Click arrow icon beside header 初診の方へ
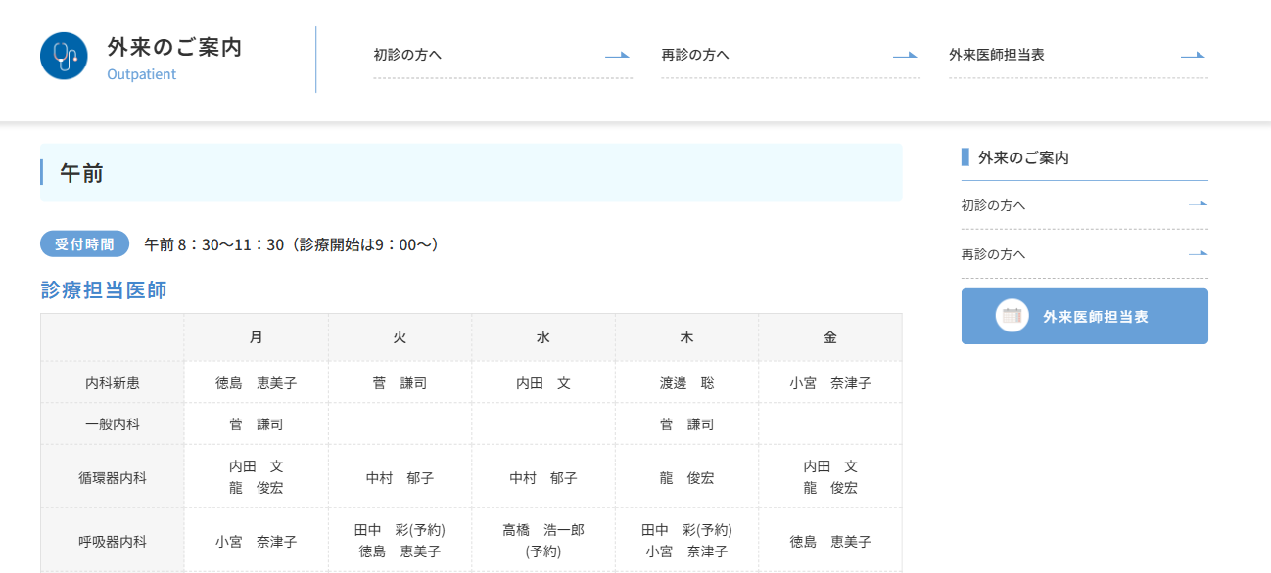Screen dimensions: 1271x573 click(617, 56)
